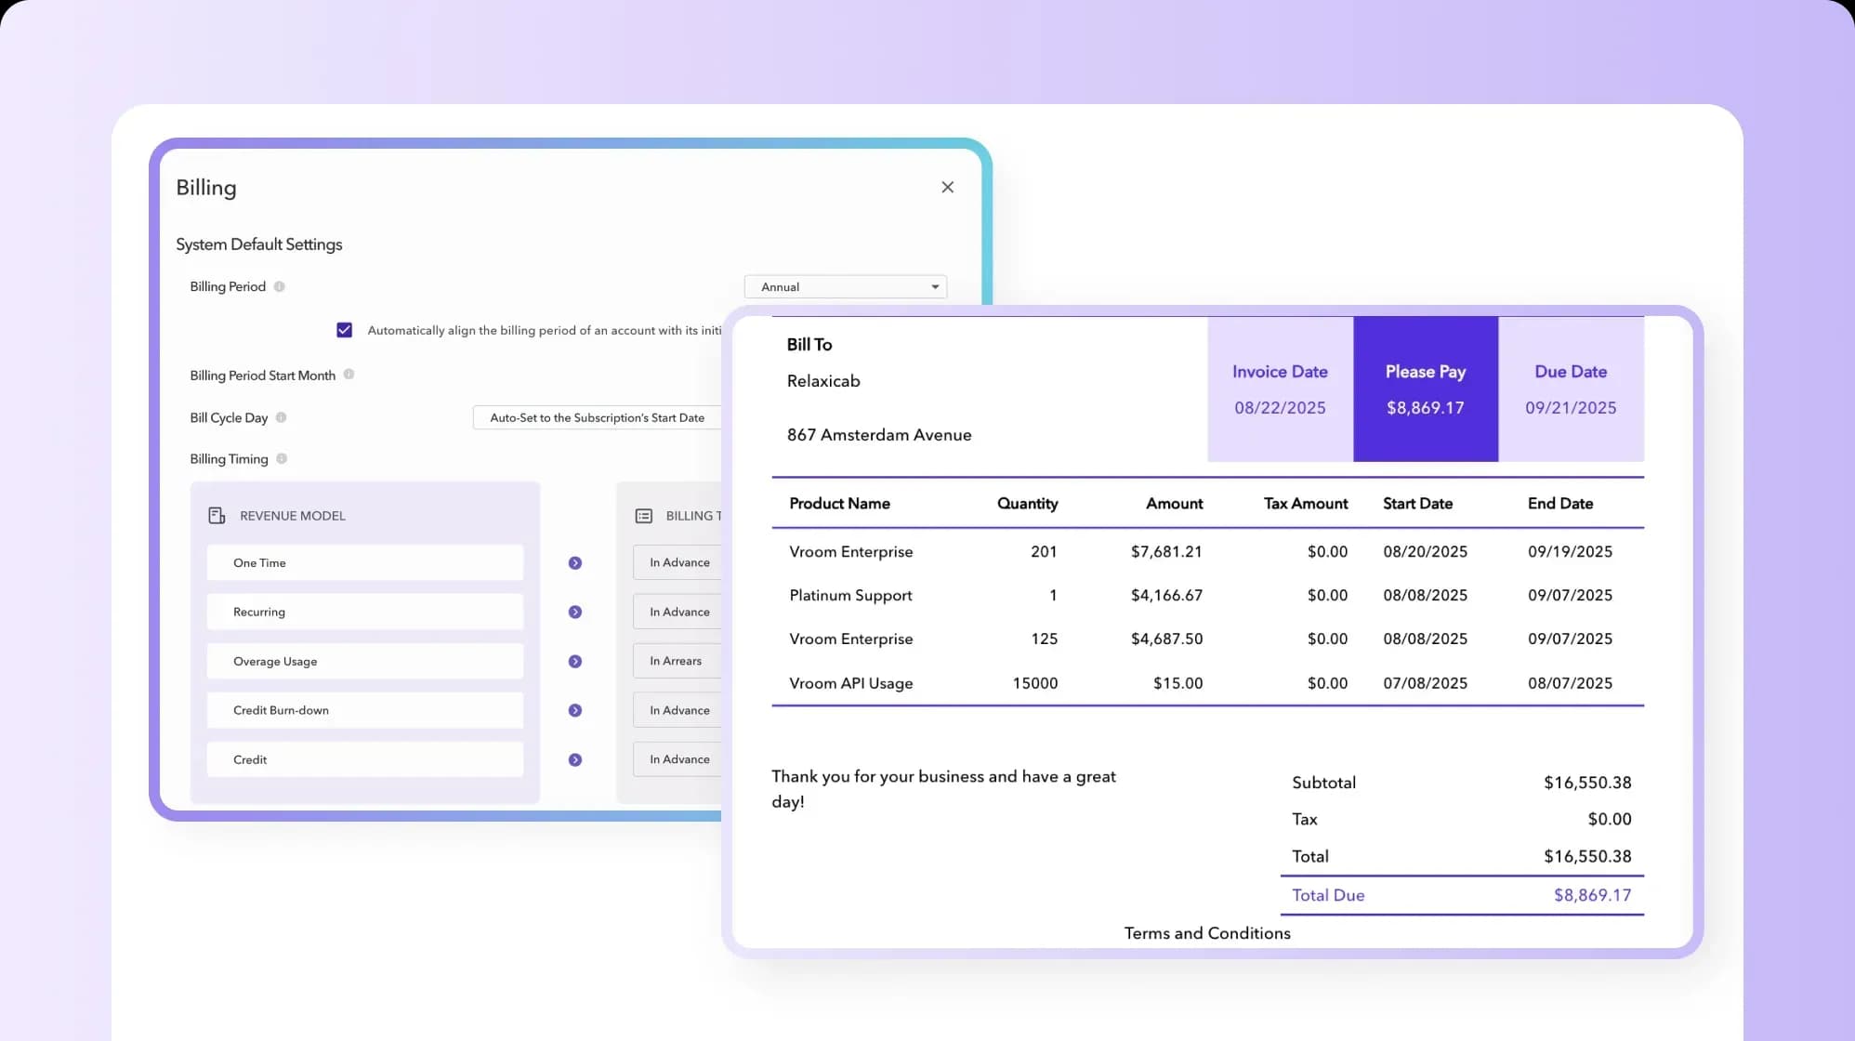This screenshot has width=1855, height=1041.
Task: Uncheck the automatically align billing period checkbox
Action: pos(345,330)
